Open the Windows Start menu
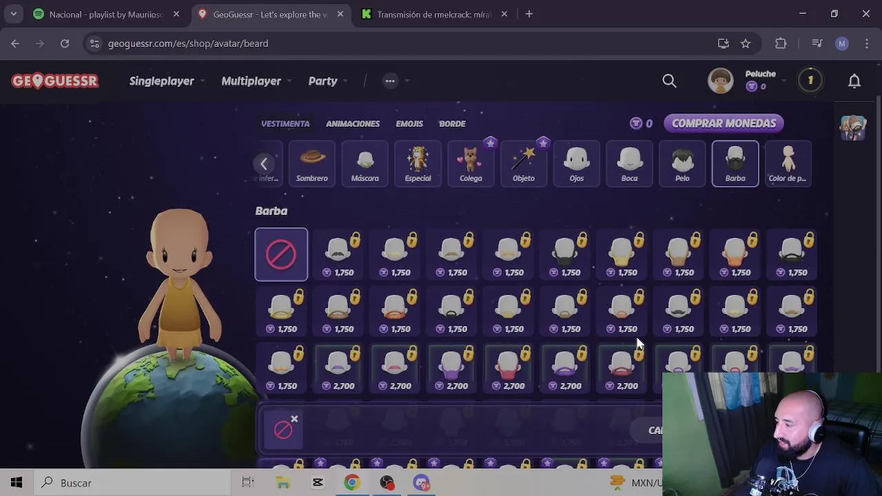The width and height of the screenshot is (882, 496). [x=17, y=483]
